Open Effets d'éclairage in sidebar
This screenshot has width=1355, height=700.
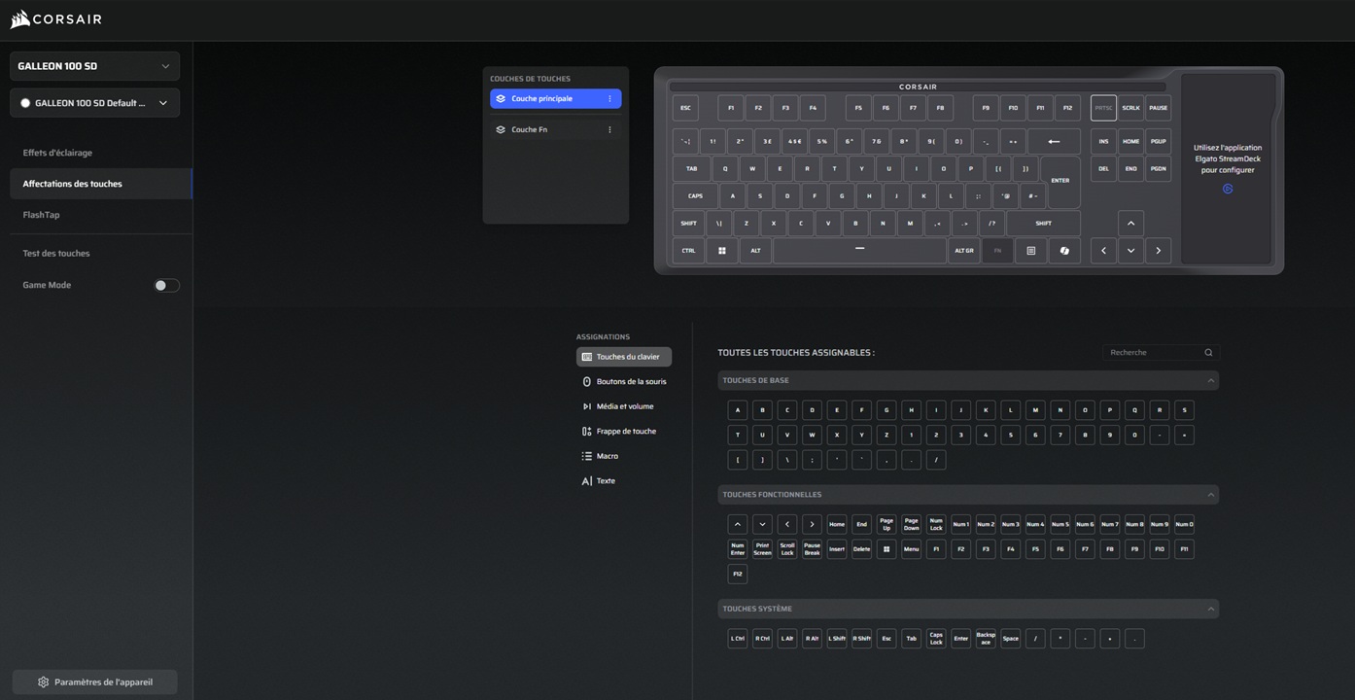57,153
